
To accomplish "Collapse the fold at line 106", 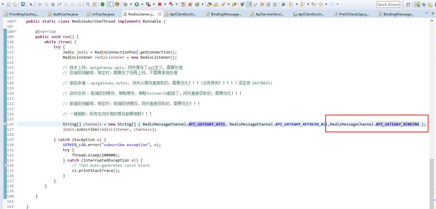I will [x=15, y=21].
